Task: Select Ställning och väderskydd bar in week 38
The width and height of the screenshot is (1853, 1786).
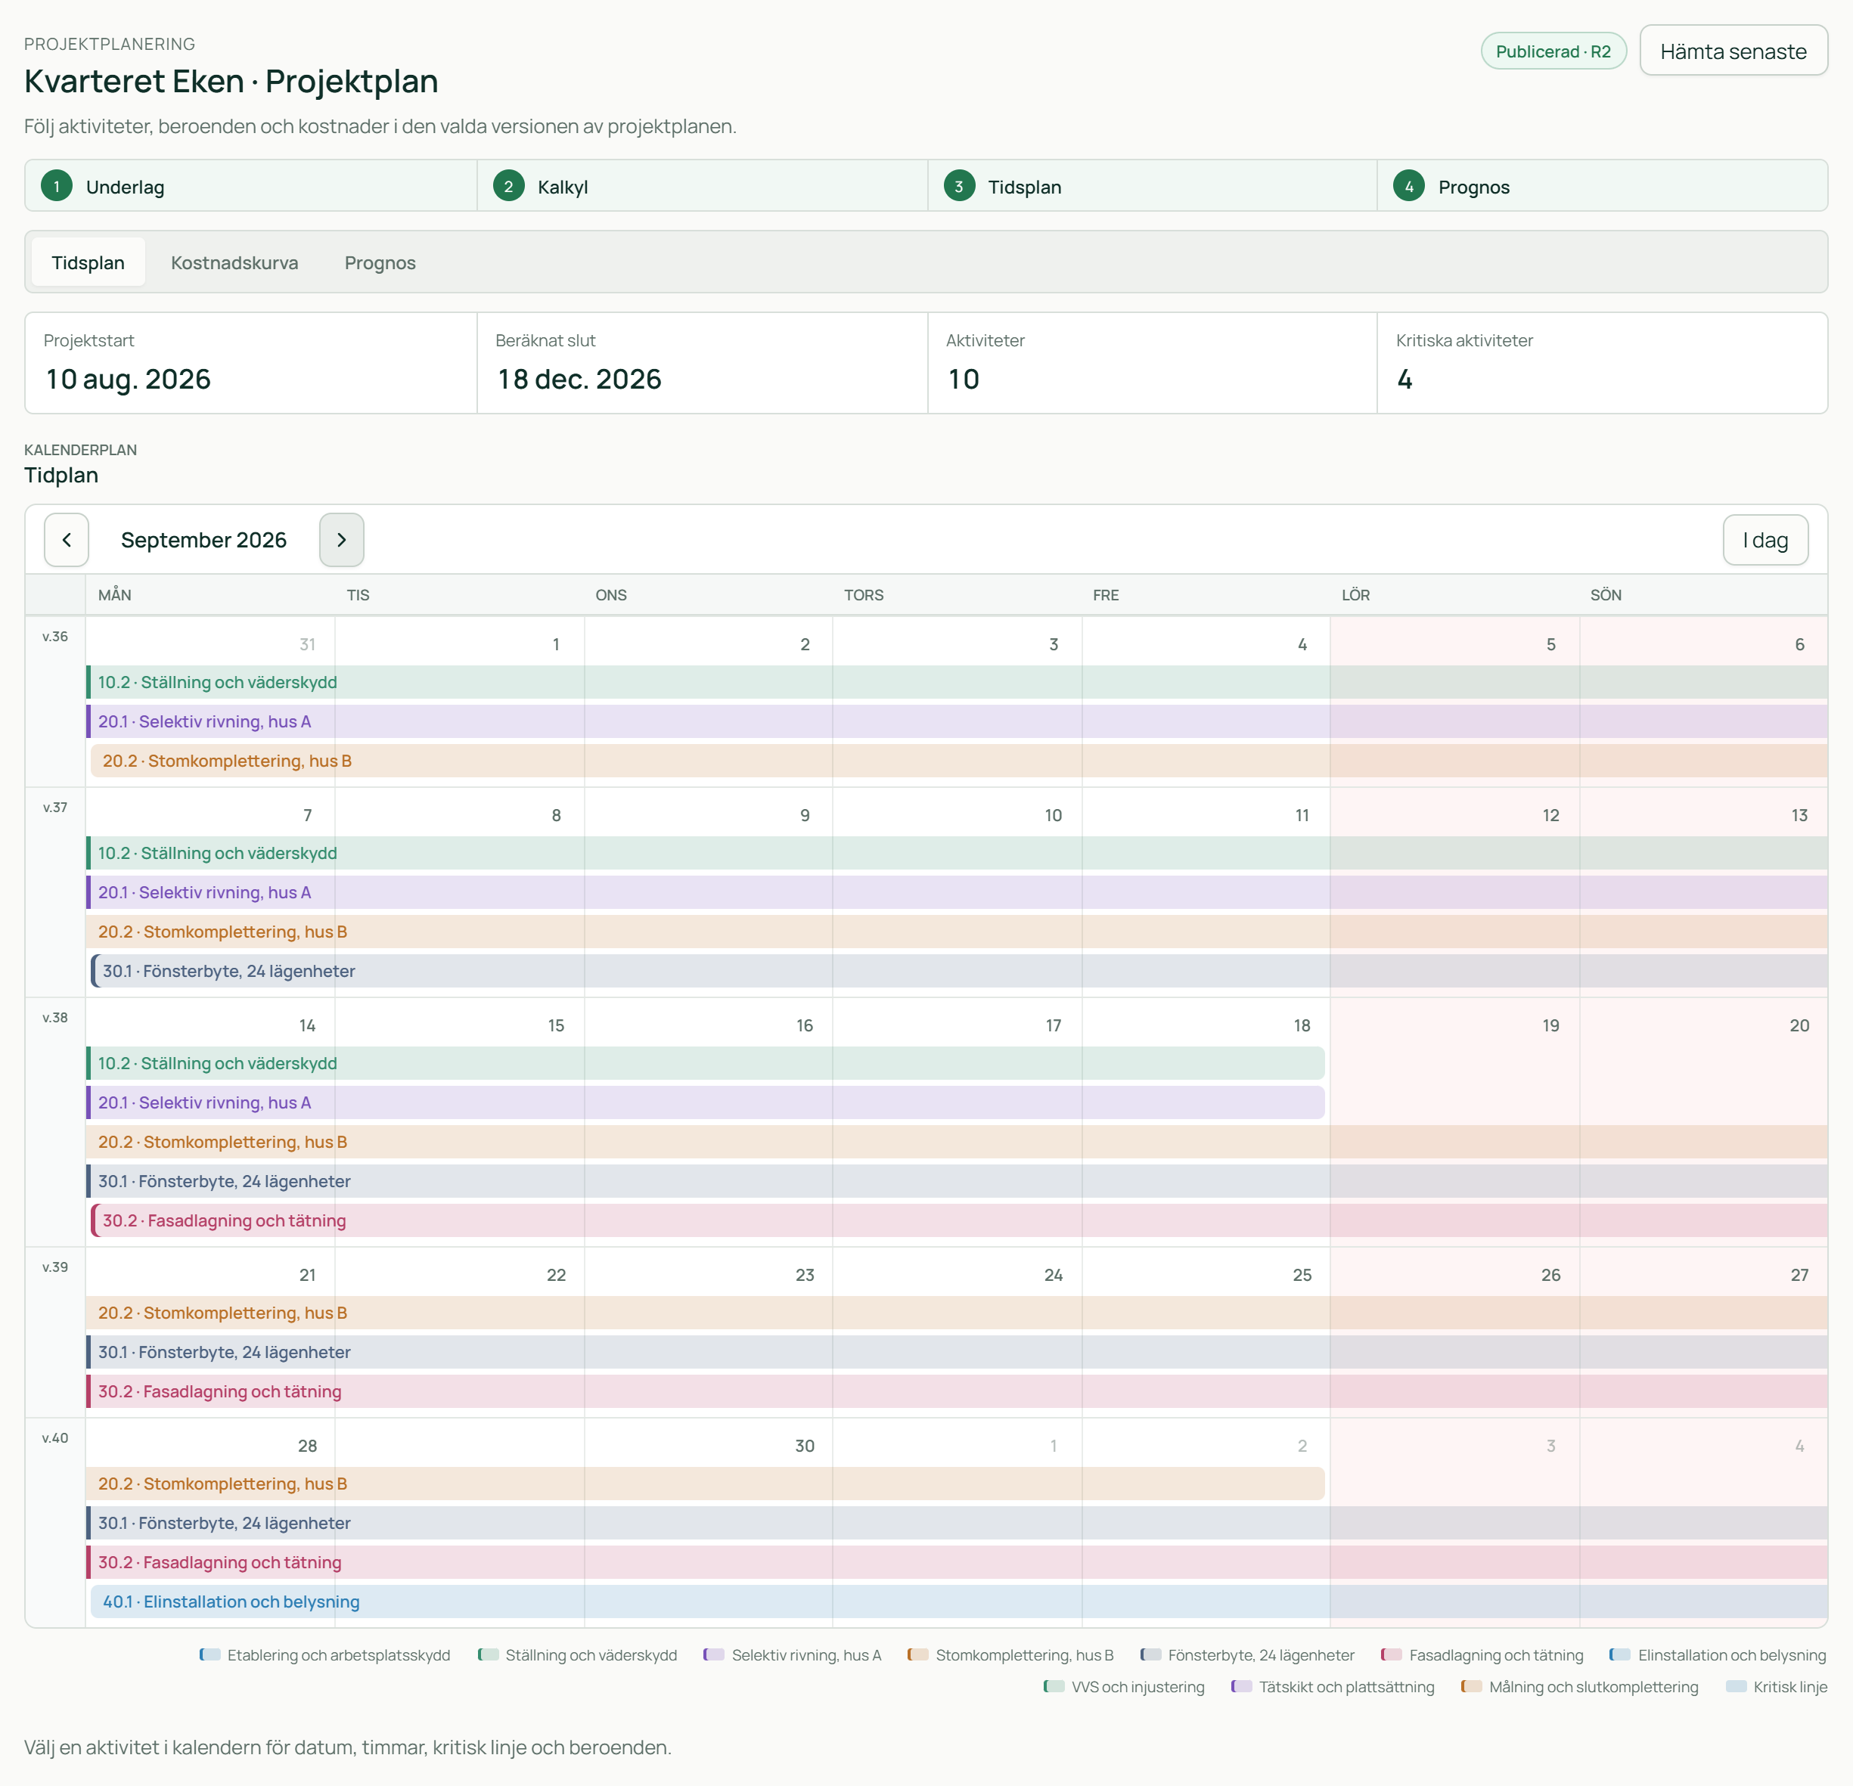Action: click(x=705, y=1063)
